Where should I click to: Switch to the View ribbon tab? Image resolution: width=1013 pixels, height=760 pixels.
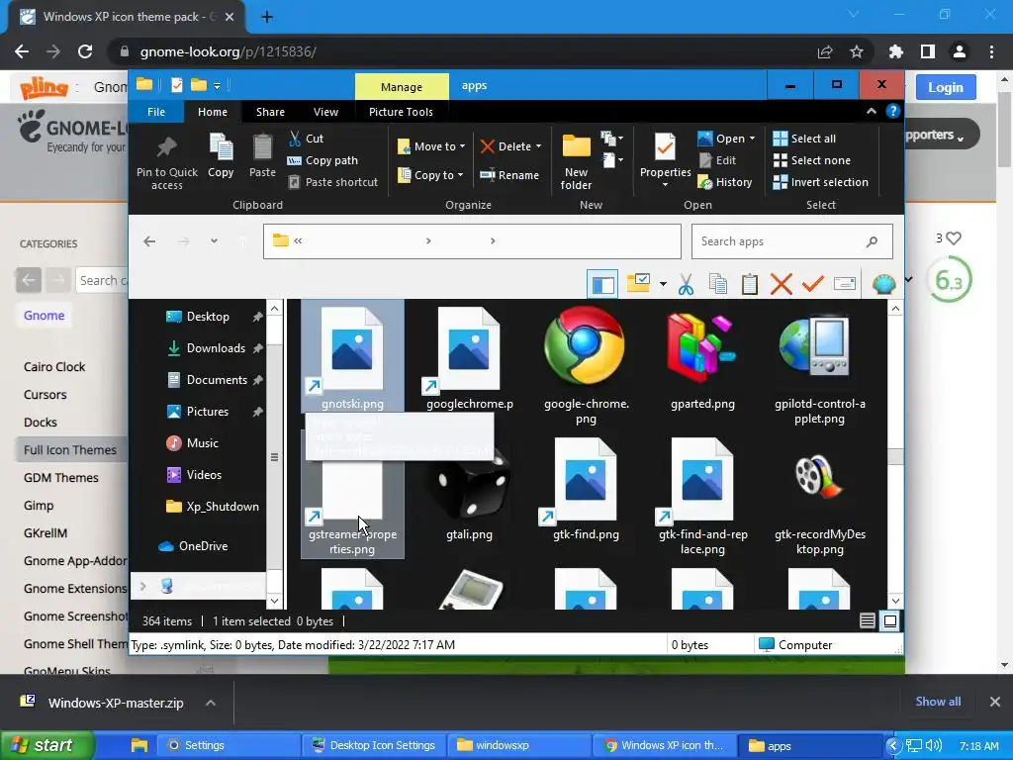coord(325,112)
